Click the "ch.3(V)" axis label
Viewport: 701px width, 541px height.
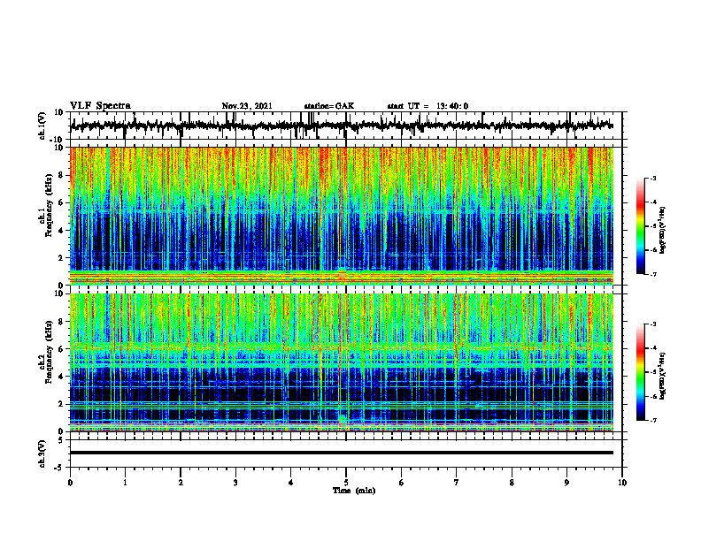point(42,453)
